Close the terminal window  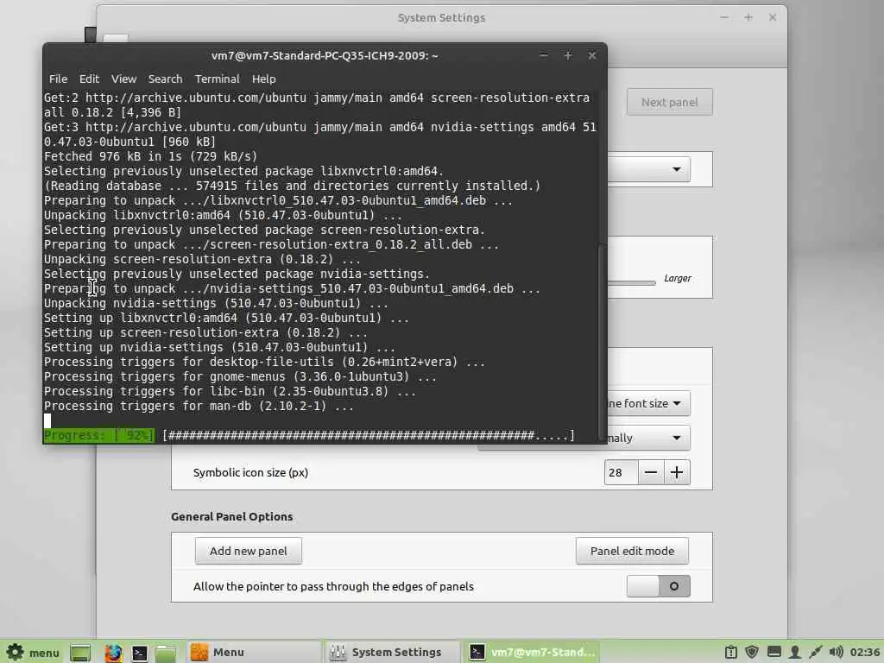(x=592, y=55)
